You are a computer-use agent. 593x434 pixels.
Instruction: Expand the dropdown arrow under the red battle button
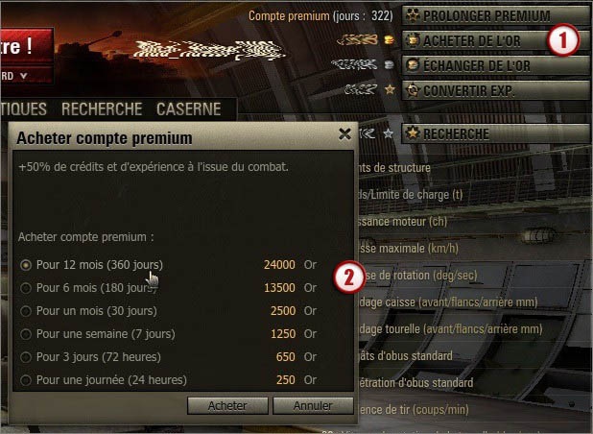[23, 76]
